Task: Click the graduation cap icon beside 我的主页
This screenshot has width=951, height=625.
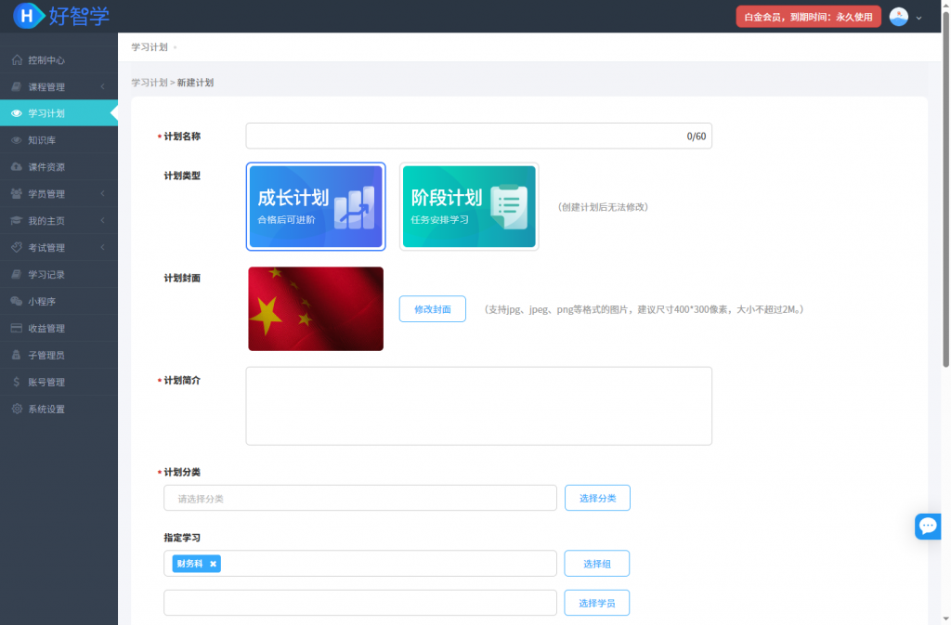Action: (x=17, y=221)
